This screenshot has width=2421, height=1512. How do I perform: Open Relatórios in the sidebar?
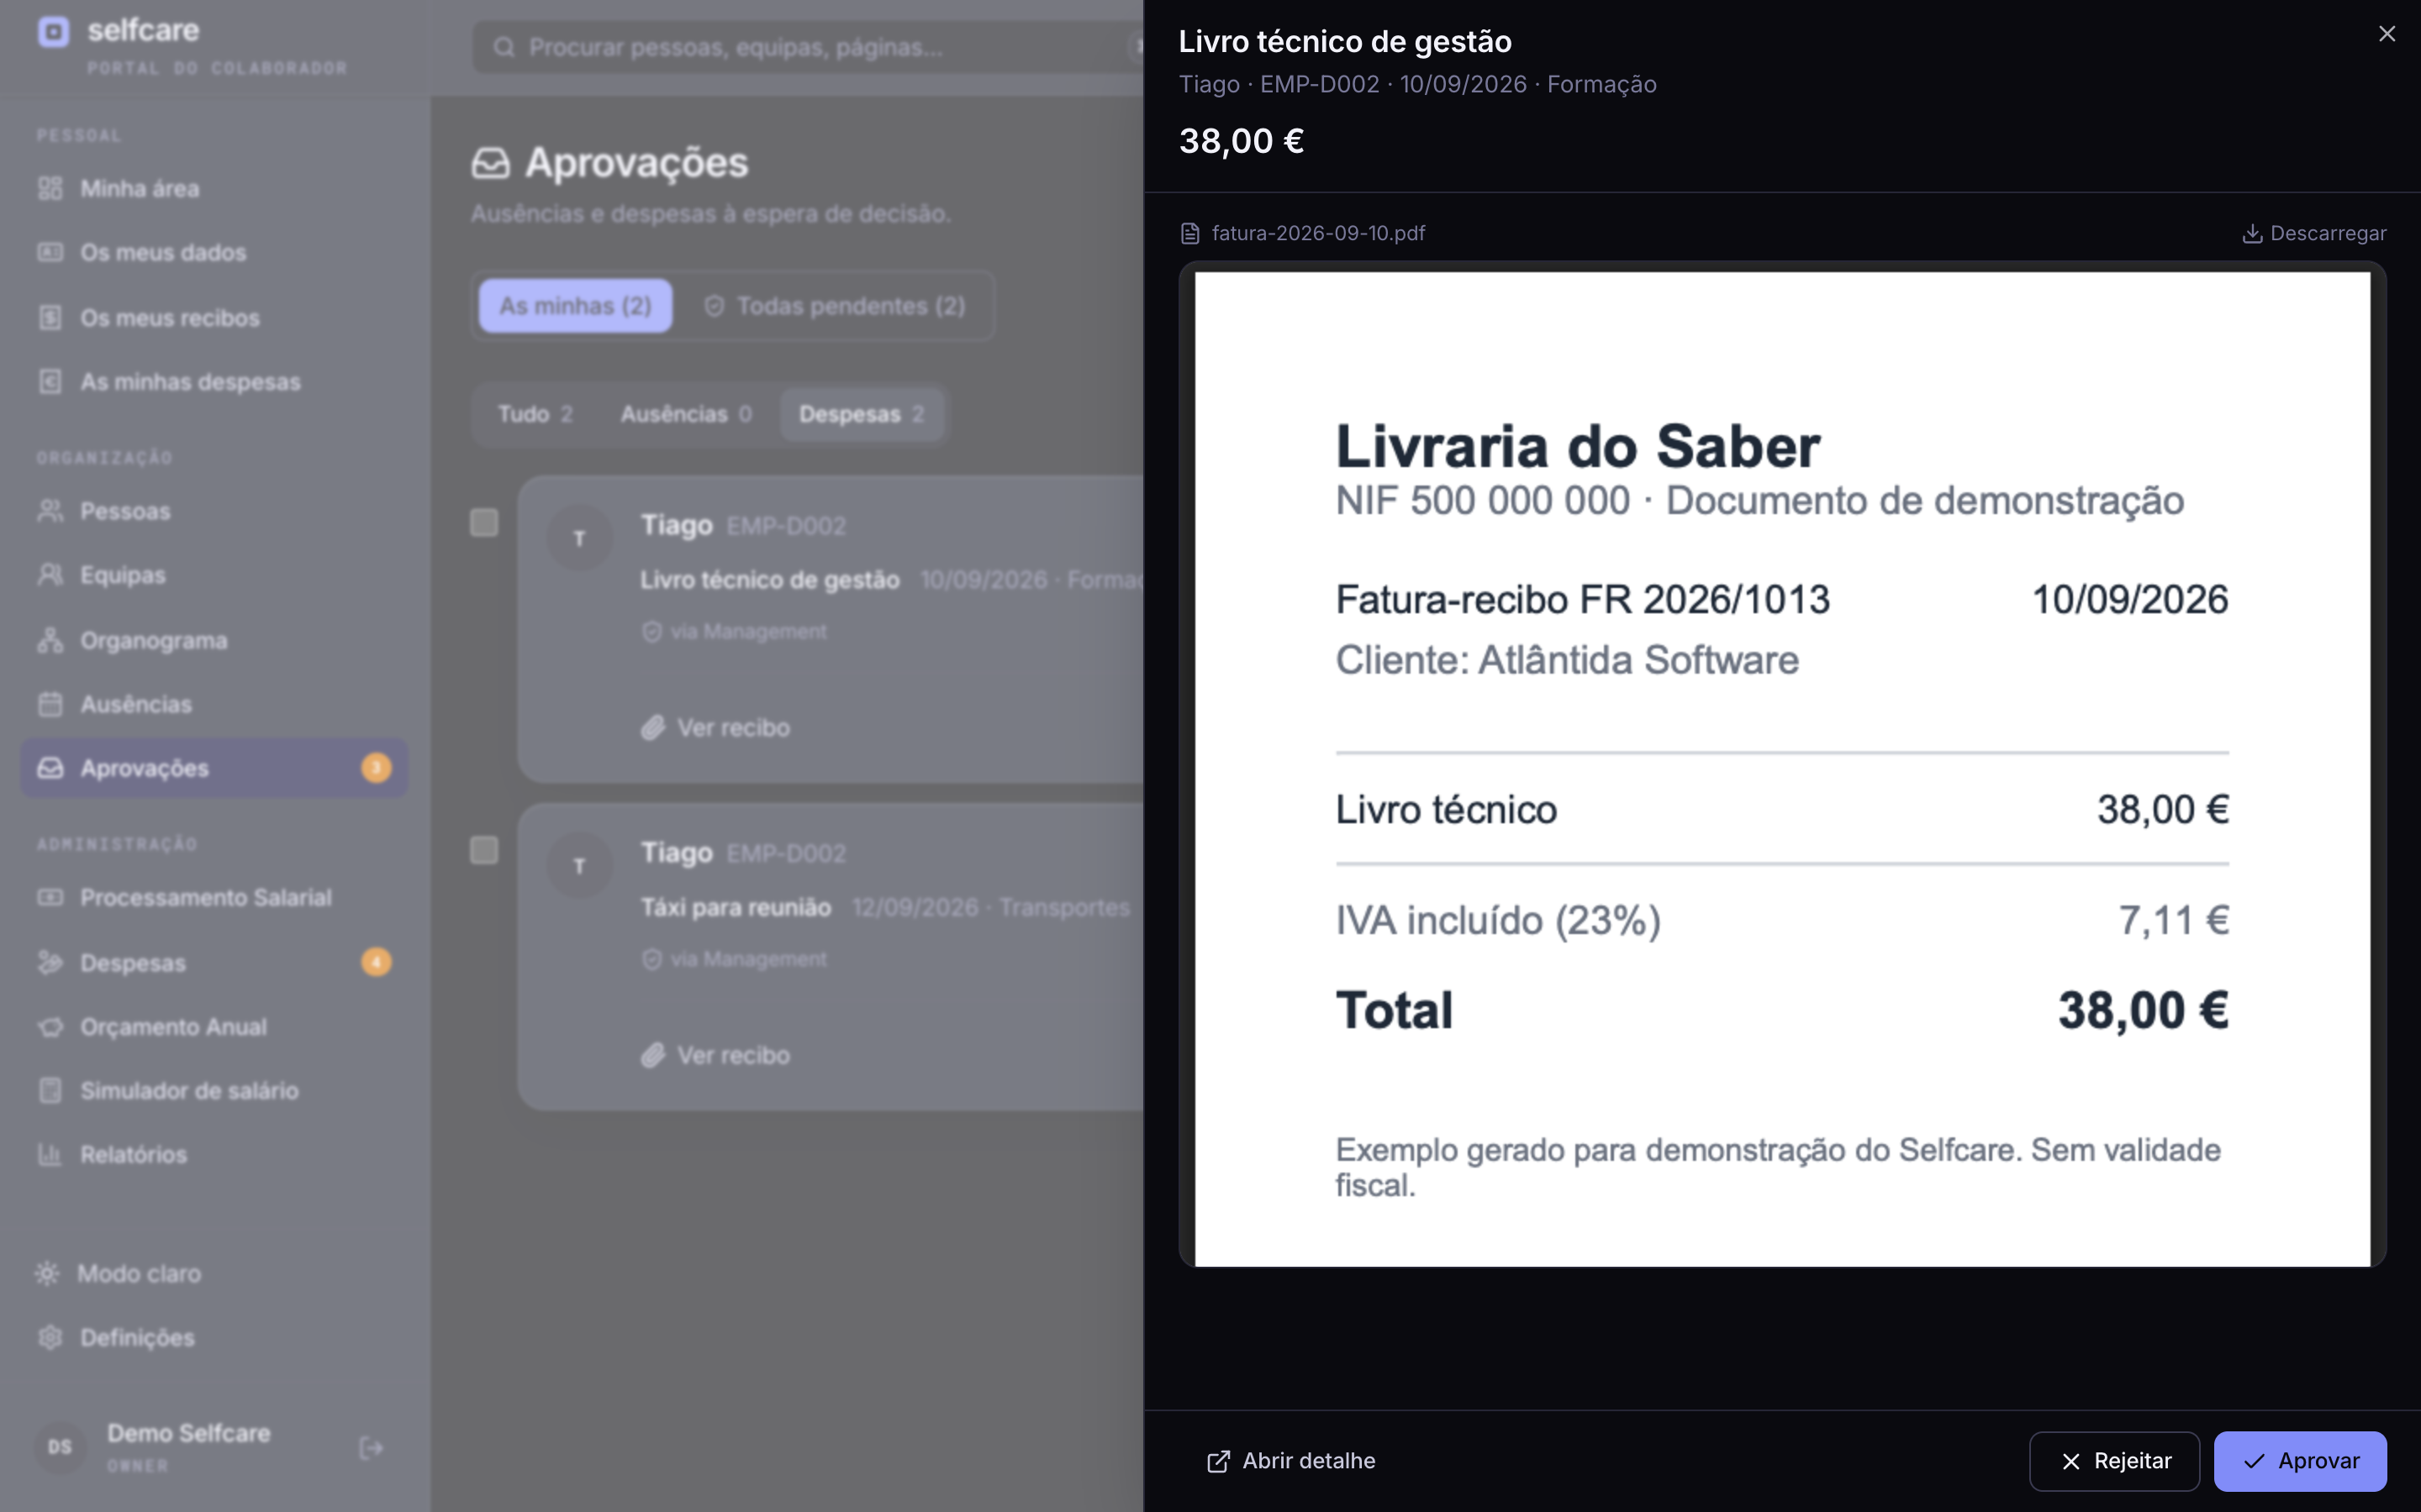[214, 1154]
